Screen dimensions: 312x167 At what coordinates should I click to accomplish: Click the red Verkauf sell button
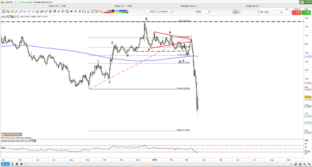[296, 12]
